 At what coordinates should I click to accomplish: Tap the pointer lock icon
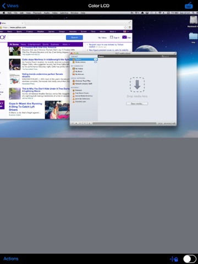click(174, 259)
